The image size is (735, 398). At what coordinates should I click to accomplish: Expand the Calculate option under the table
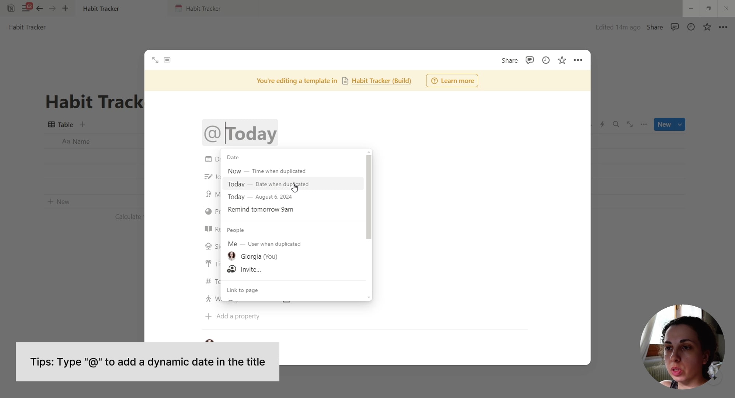(x=128, y=217)
